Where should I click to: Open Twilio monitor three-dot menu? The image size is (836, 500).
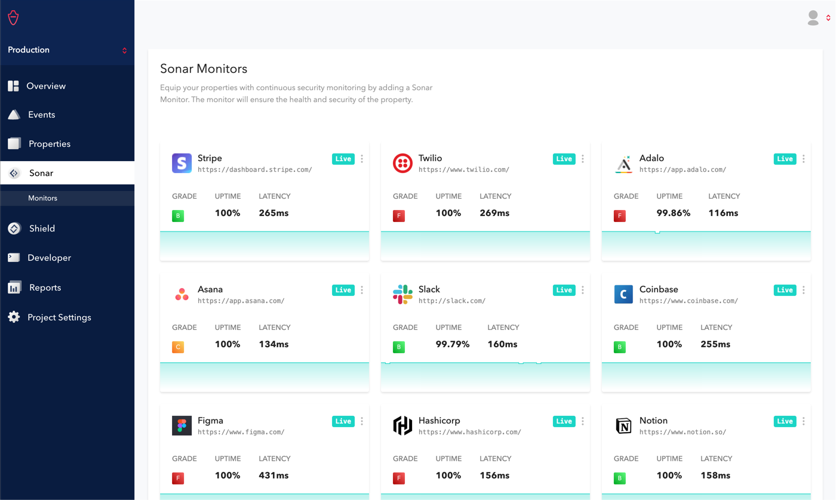583,159
